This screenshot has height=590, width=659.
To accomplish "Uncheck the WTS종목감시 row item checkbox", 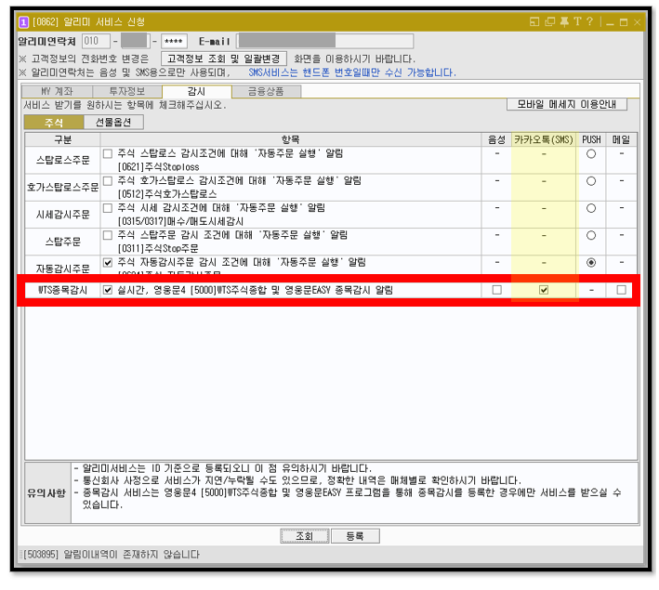I will pyautogui.click(x=108, y=290).
